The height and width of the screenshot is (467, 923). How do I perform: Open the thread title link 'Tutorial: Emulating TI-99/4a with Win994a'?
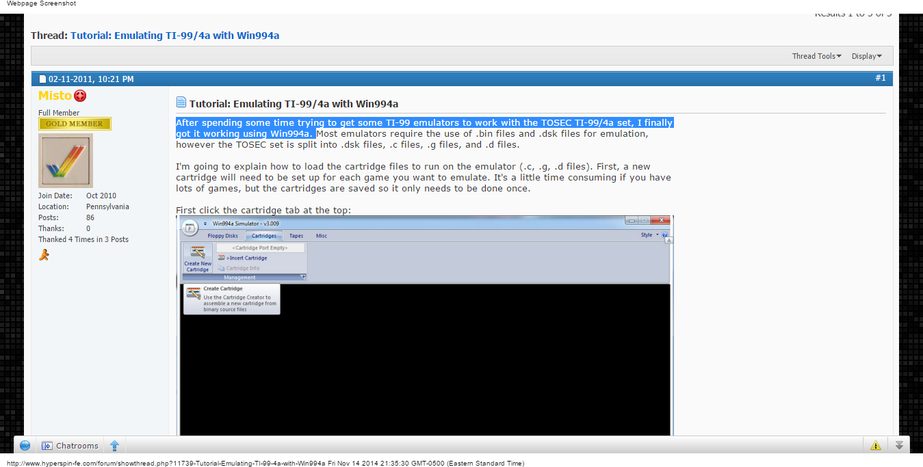coord(174,36)
